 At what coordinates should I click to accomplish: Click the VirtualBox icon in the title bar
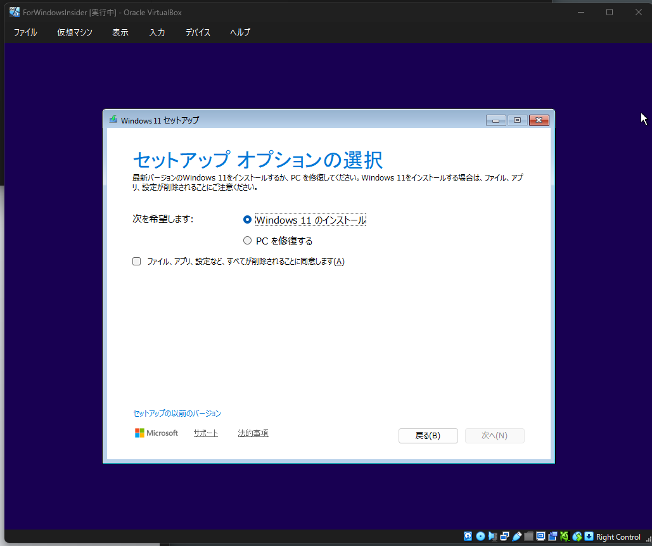click(15, 12)
